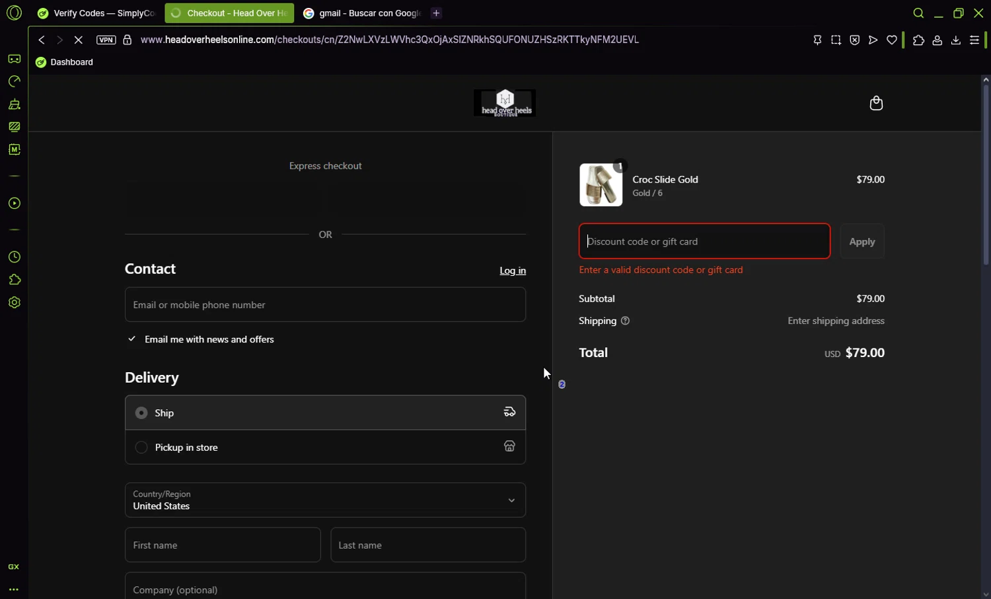Click the total price 'USD $79.00'

854,353
